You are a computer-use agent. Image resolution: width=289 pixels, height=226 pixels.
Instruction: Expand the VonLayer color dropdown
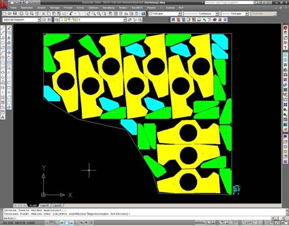tap(180, 14)
